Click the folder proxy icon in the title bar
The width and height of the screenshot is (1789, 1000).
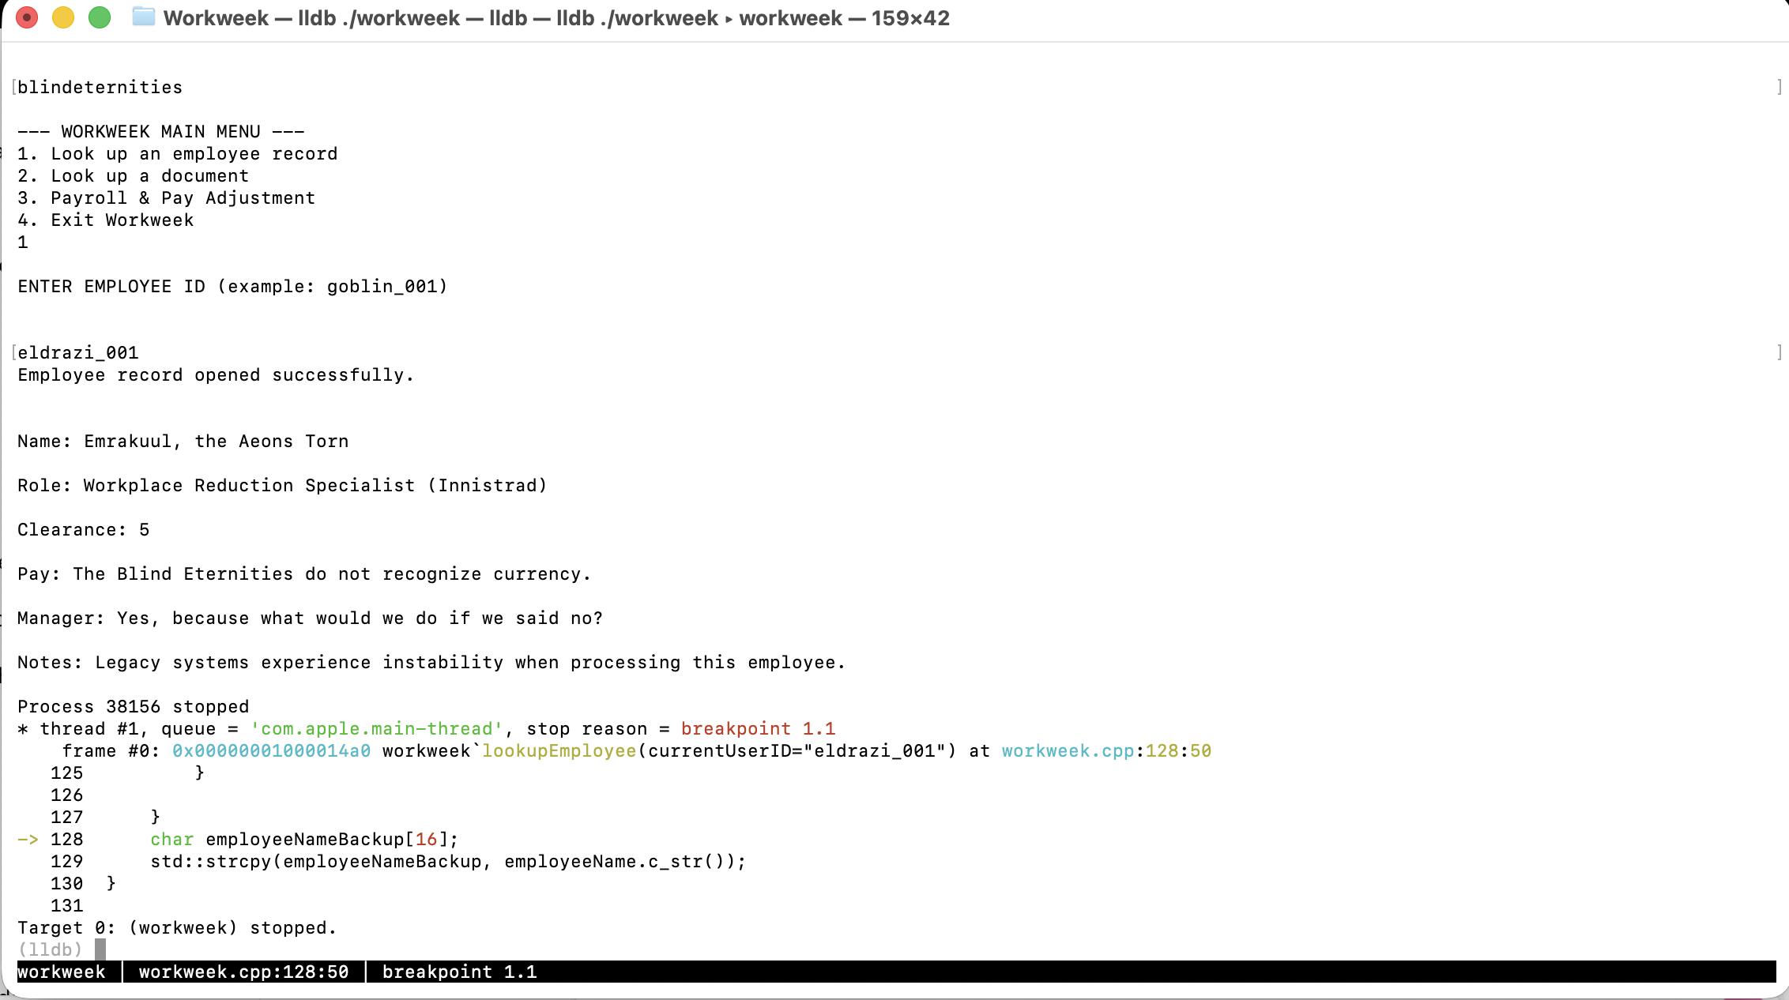(x=143, y=17)
